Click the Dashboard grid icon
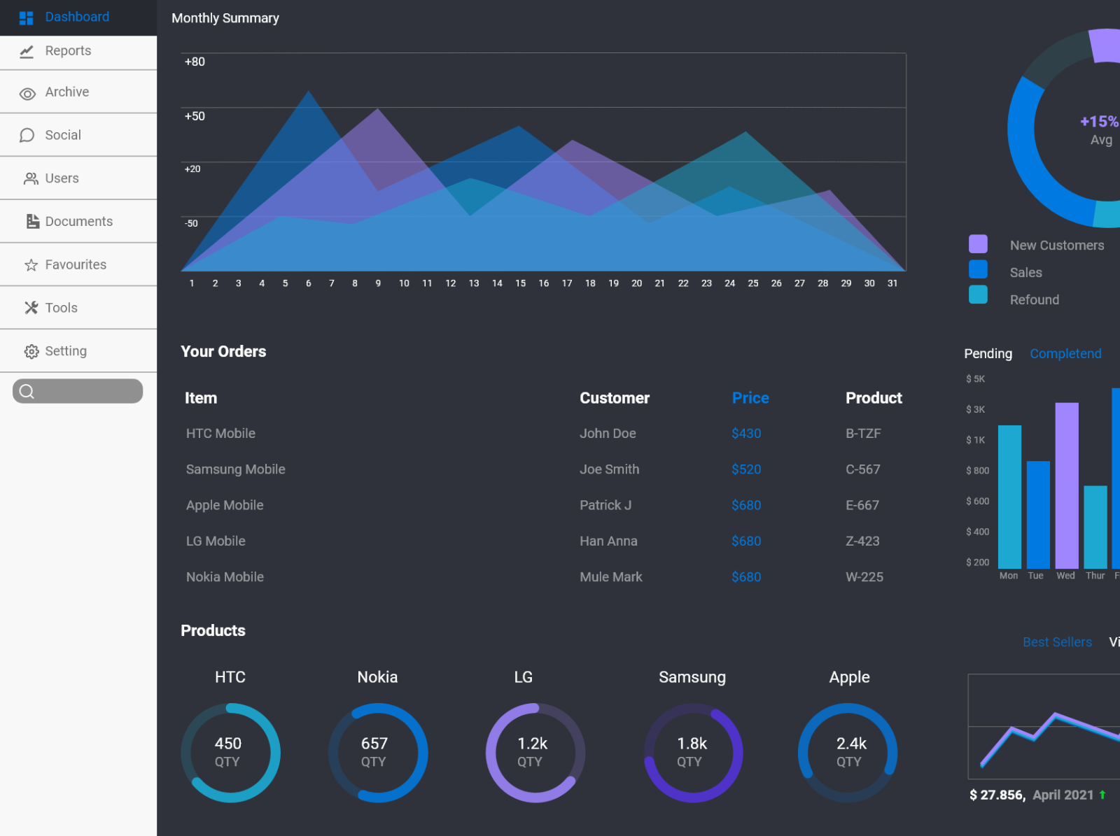Viewport: 1120px width, 836px height. click(x=27, y=17)
